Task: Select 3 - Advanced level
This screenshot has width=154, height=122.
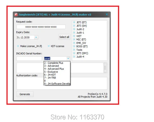Action: [57, 66]
